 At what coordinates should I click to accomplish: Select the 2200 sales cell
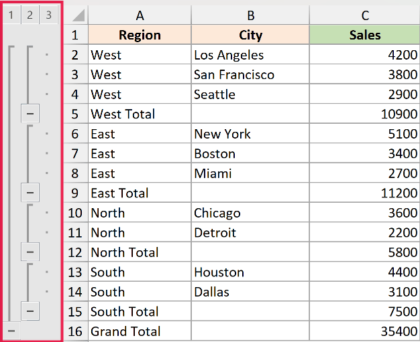(x=365, y=232)
